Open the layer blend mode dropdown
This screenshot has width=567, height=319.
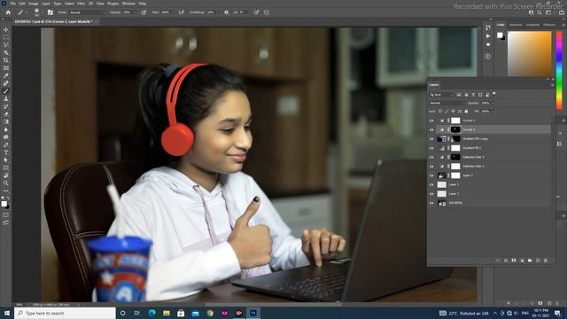447,103
